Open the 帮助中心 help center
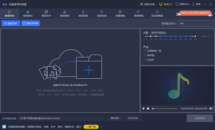Image resolution: width=215 pixels, height=130 pixels. point(182,4)
